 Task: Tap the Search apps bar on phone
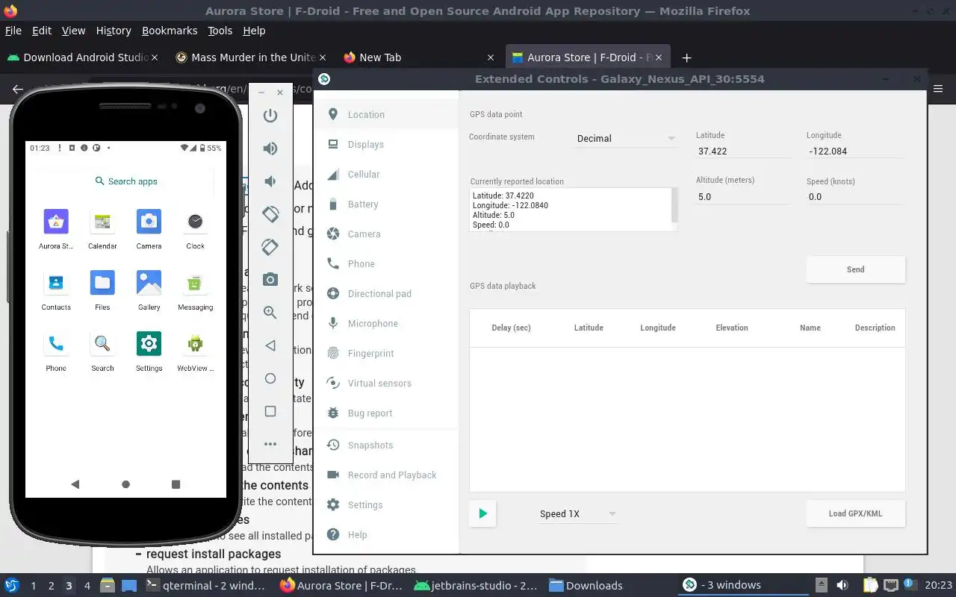coord(125,181)
